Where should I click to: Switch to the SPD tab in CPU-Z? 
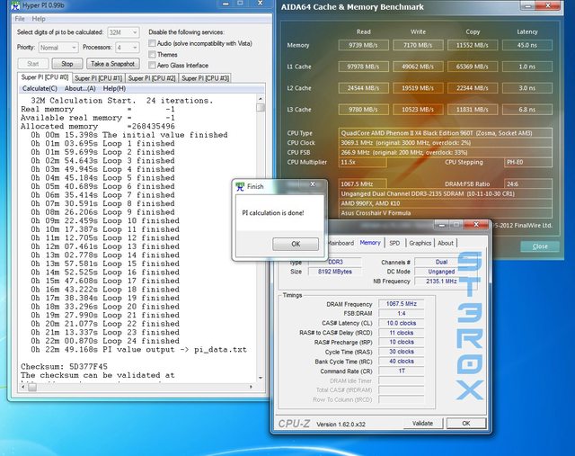pos(394,243)
